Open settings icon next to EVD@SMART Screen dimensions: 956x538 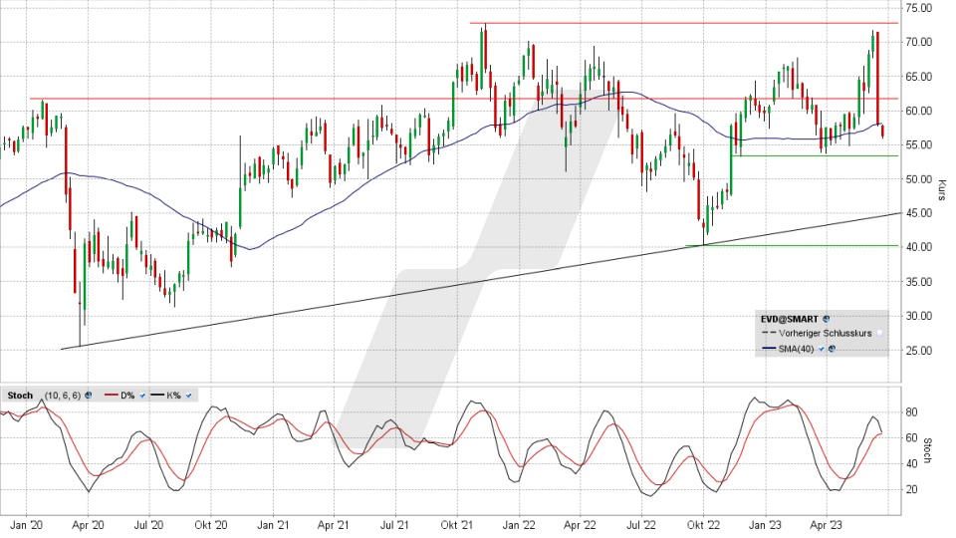(827, 319)
